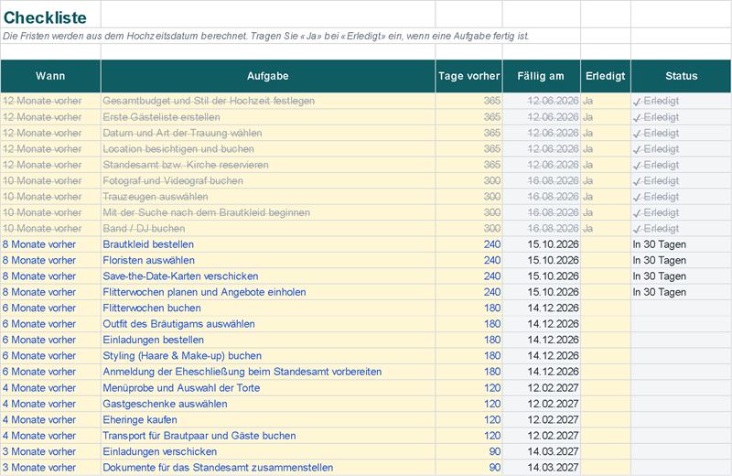Viewport: 732px width, 476px height.
Task: Select the Erledigt column header
Action: (606, 76)
